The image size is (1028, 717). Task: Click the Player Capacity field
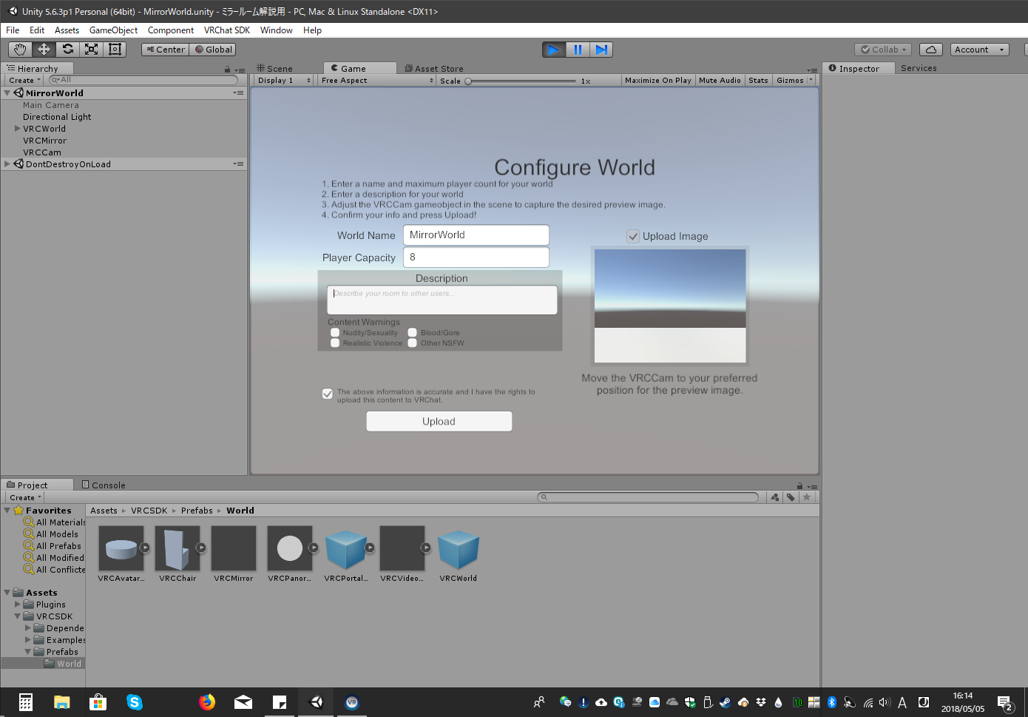[476, 257]
